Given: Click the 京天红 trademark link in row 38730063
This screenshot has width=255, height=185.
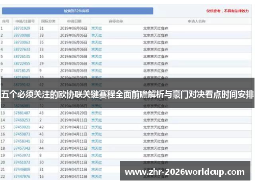Looking at the screenshot, I should point(96,42).
